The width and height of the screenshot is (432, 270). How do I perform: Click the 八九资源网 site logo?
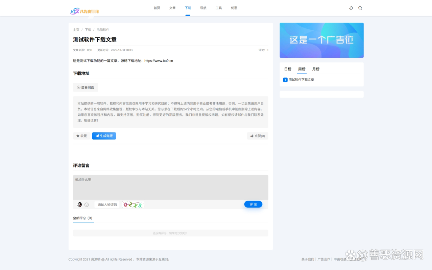85,11
